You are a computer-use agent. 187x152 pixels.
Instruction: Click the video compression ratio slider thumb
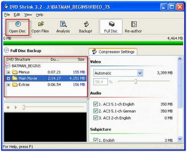pos(136,81)
